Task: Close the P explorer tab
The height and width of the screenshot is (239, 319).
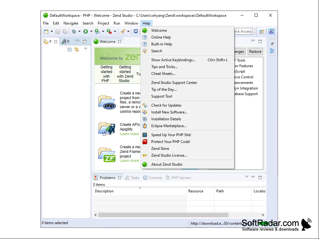Action: click(56, 42)
